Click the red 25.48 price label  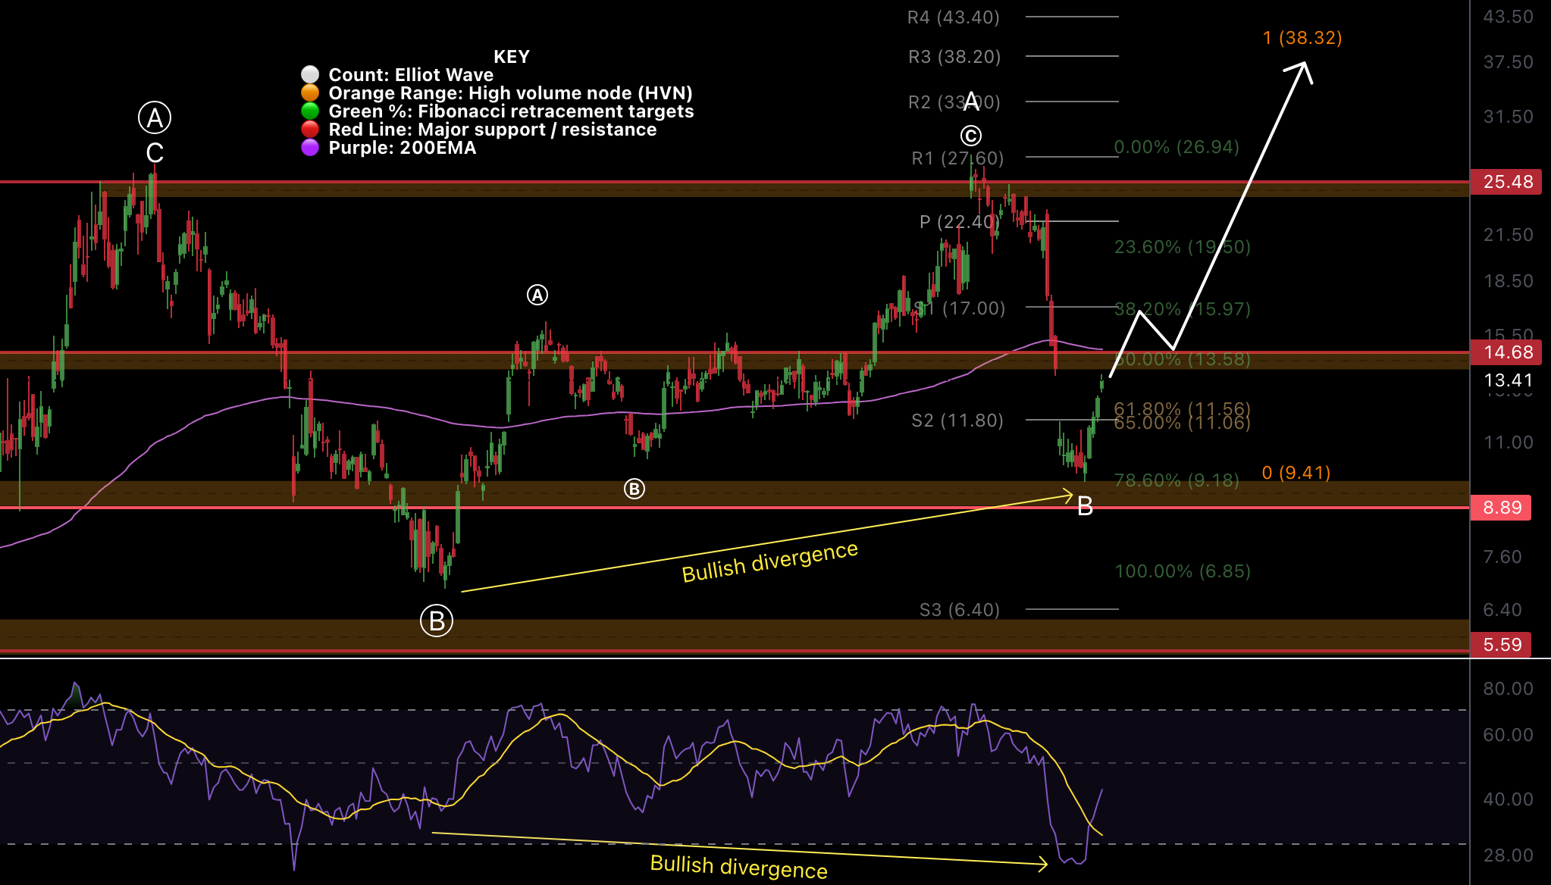click(1506, 182)
